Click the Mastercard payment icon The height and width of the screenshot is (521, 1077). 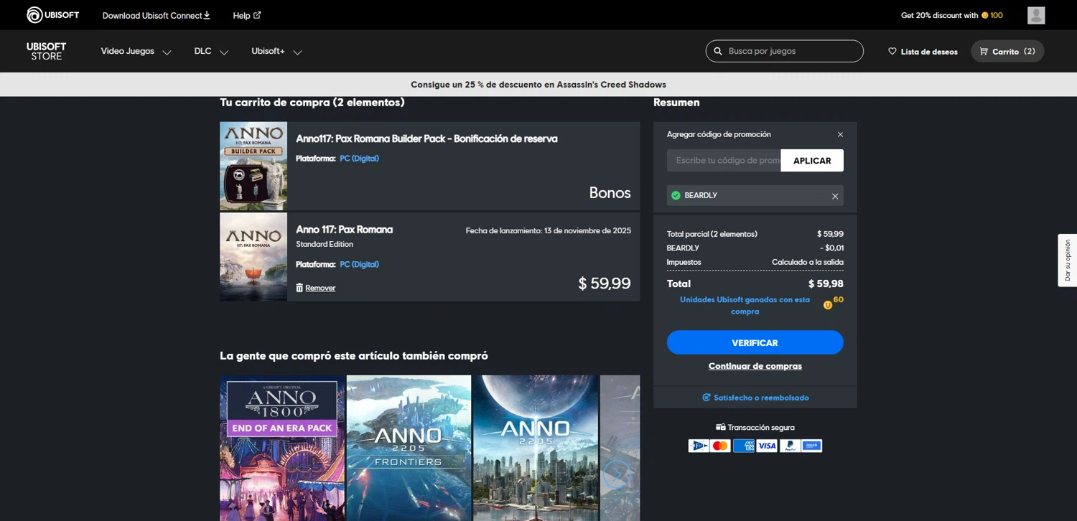[x=720, y=446]
